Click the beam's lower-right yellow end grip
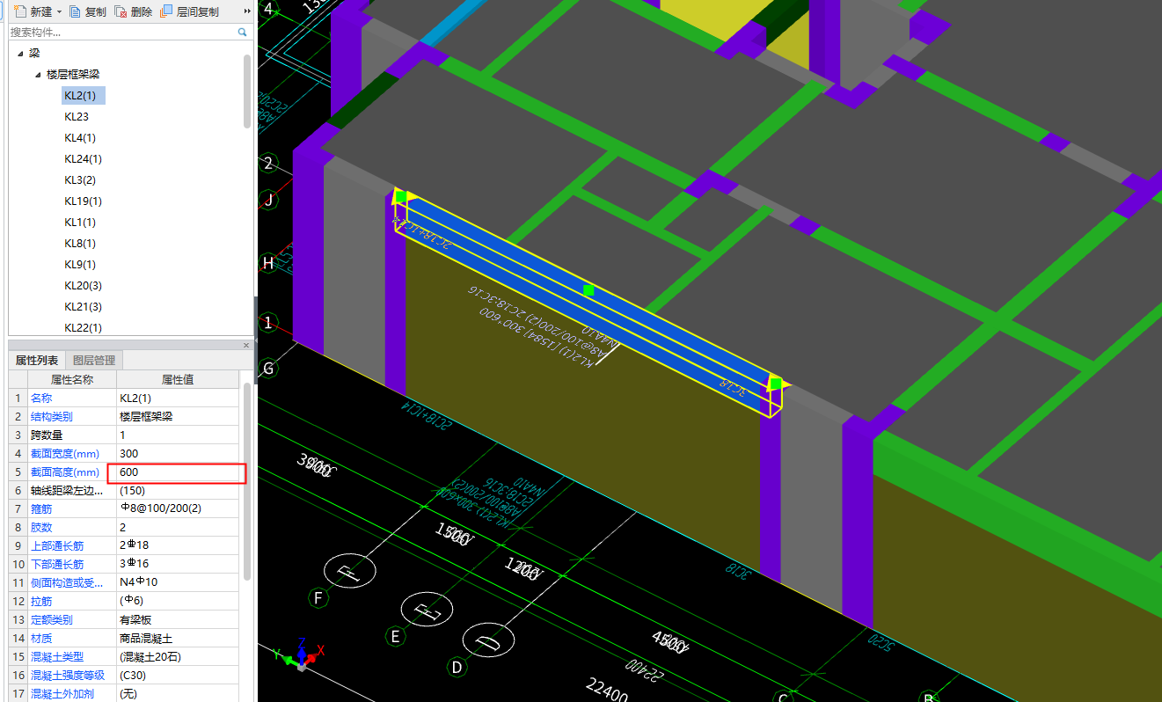 coord(775,383)
